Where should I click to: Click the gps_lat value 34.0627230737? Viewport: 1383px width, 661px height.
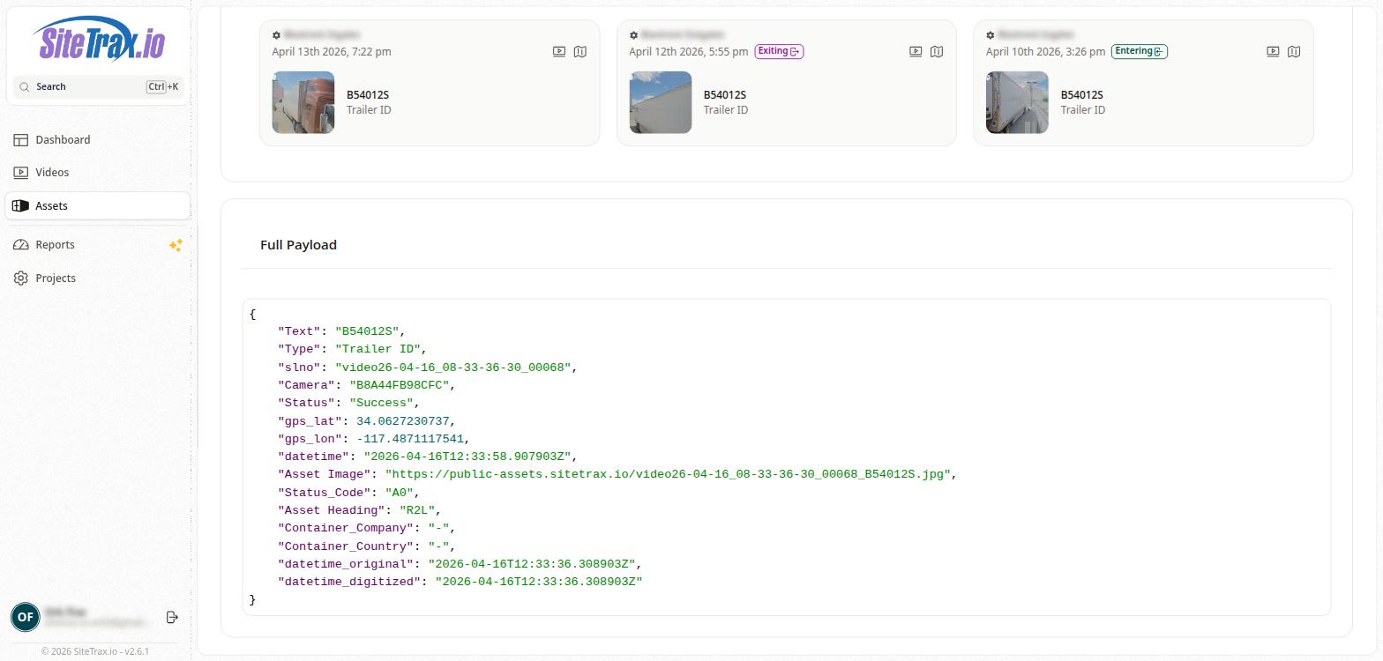403,421
